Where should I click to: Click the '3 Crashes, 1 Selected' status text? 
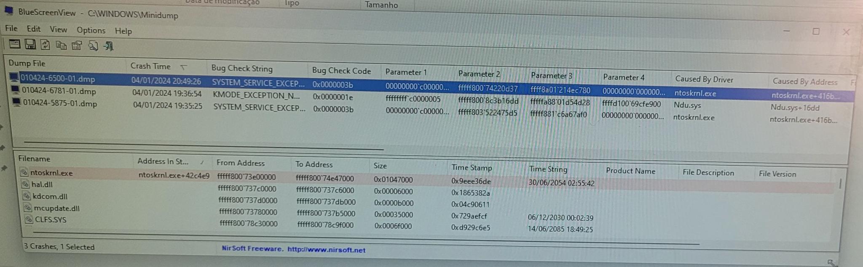pos(59,247)
